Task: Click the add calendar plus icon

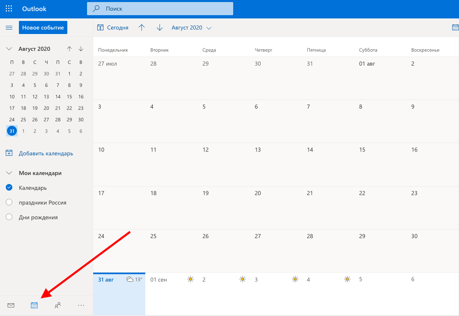Action: [9, 153]
